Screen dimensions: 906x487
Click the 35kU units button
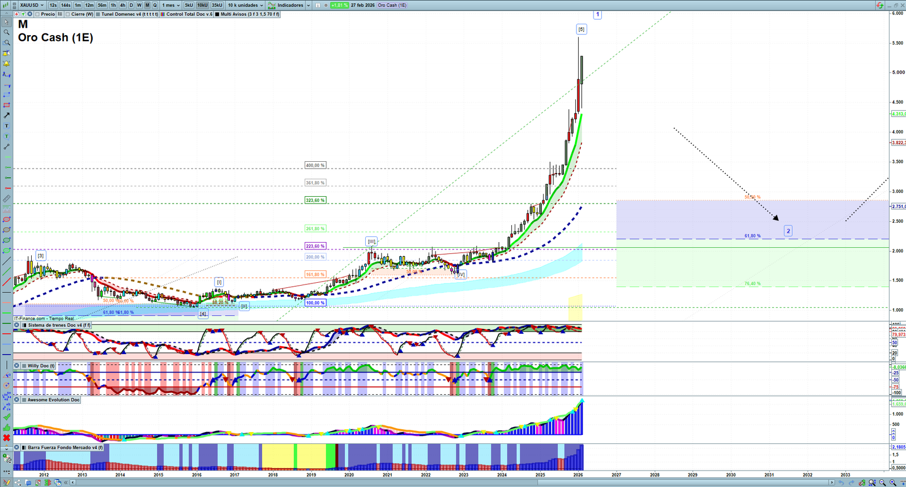[x=217, y=5]
